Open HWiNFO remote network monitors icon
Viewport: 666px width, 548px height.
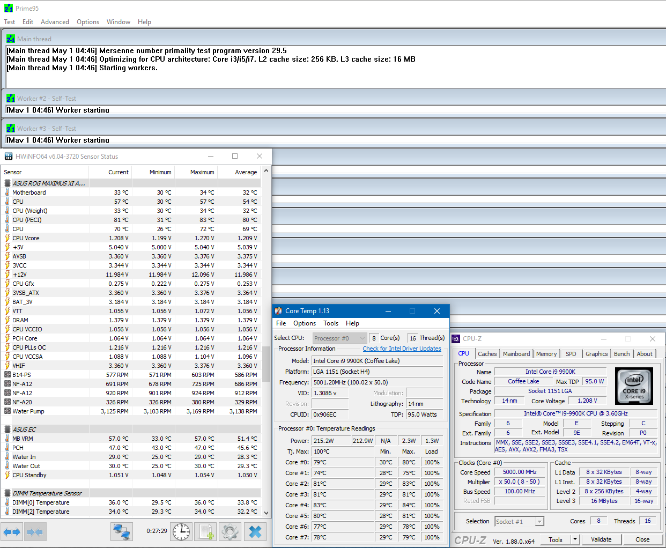(x=122, y=532)
